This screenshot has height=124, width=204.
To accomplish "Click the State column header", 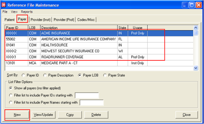I will pyautogui.click(x=123, y=28).
